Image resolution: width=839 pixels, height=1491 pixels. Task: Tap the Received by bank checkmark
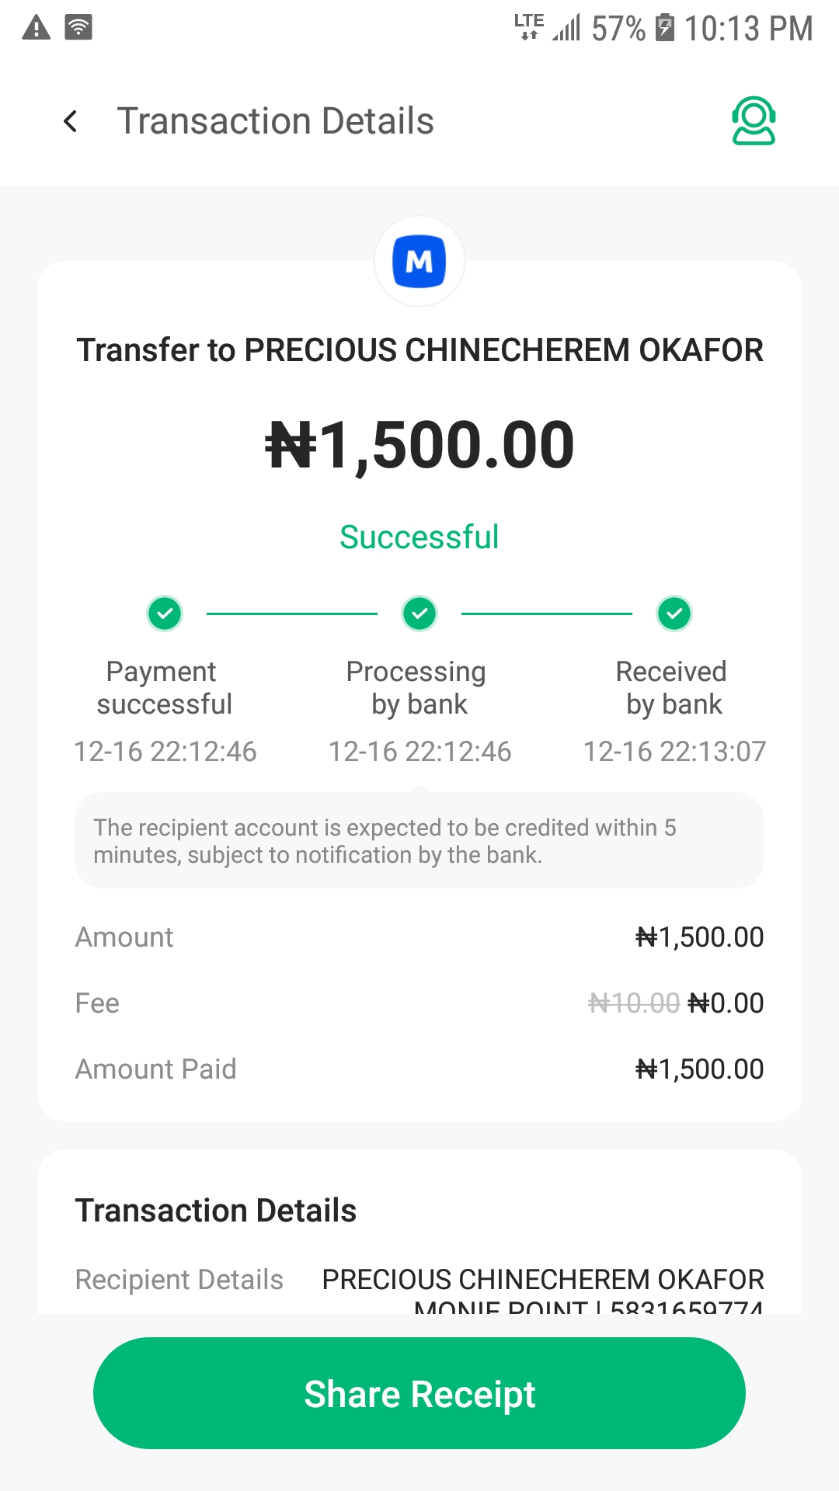(x=674, y=613)
